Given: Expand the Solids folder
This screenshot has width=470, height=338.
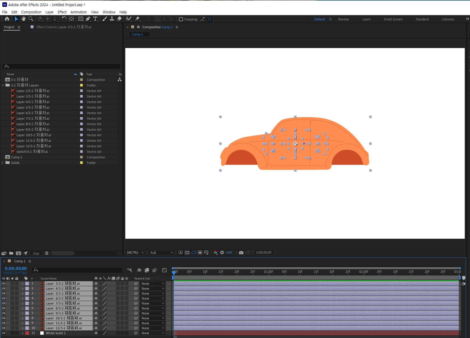Looking at the screenshot, I should [3, 163].
